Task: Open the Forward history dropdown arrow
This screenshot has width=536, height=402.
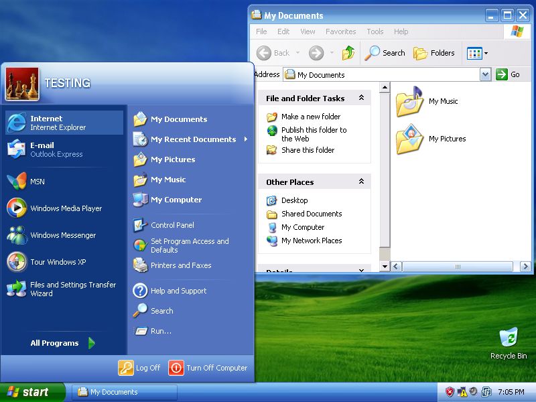Action: point(332,53)
